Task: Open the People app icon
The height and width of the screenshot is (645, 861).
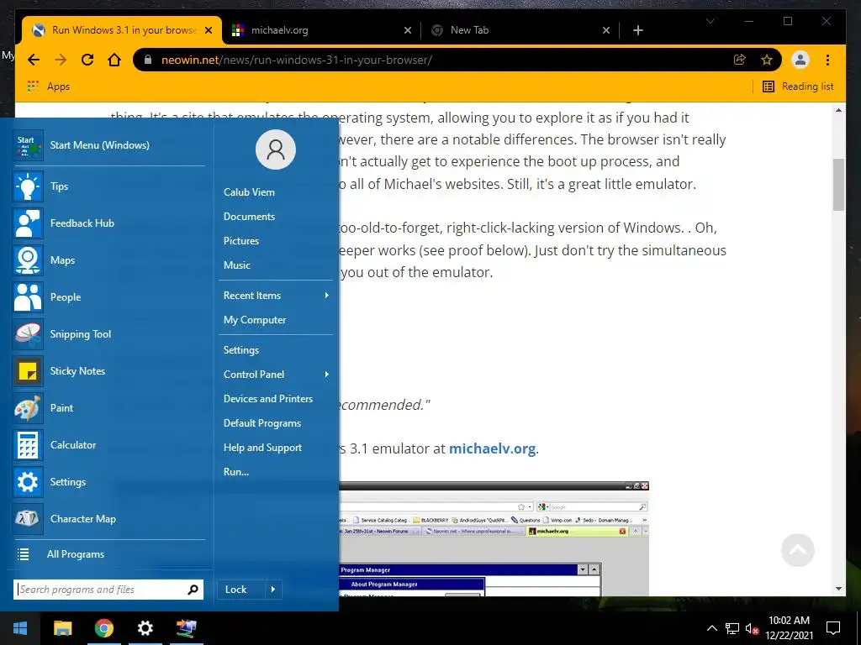Action: click(28, 297)
